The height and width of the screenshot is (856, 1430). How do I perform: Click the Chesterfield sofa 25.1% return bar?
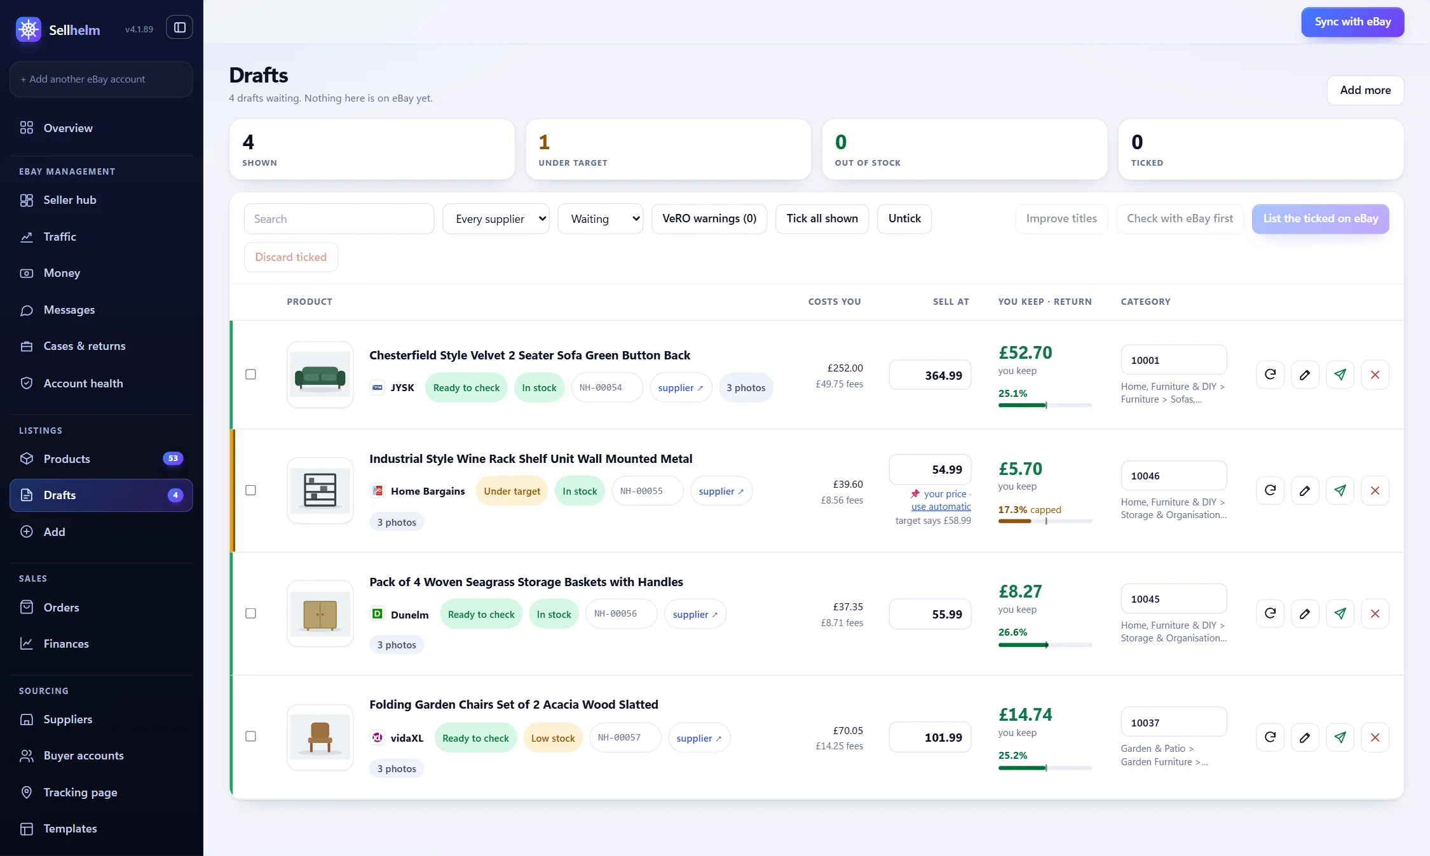1045,405
